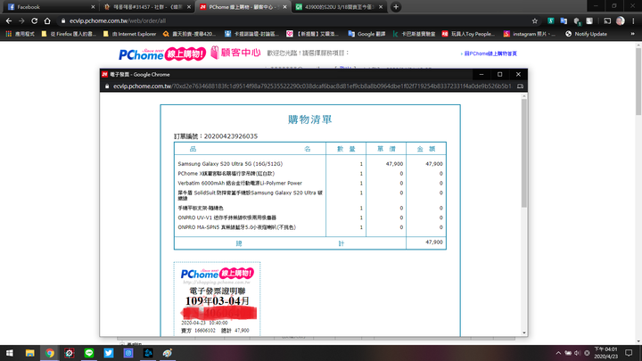The width and height of the screenshot is (642, 361).
Task: Click the 購物清單 heading
Action: click(310, 119)
